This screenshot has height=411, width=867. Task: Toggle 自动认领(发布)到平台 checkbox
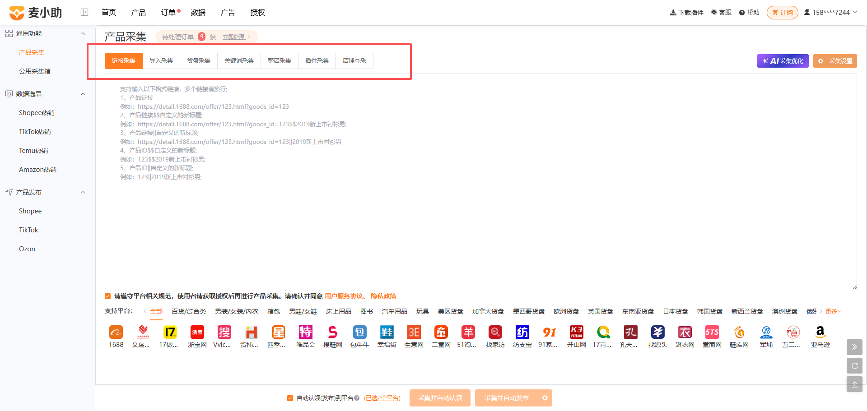coord(290,398)
